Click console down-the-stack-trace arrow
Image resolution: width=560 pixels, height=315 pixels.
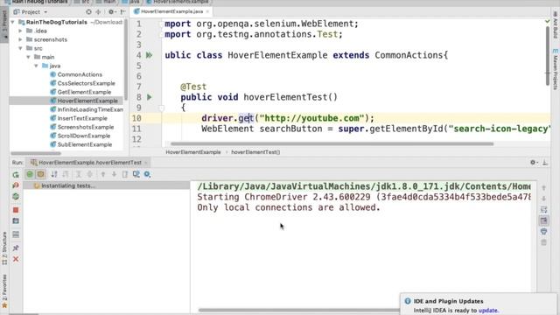[543, 199]
